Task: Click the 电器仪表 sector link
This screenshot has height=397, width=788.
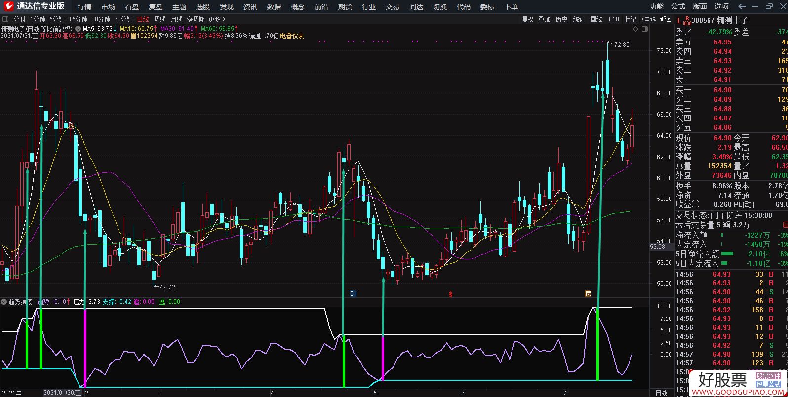Action: tap(292, 36)
